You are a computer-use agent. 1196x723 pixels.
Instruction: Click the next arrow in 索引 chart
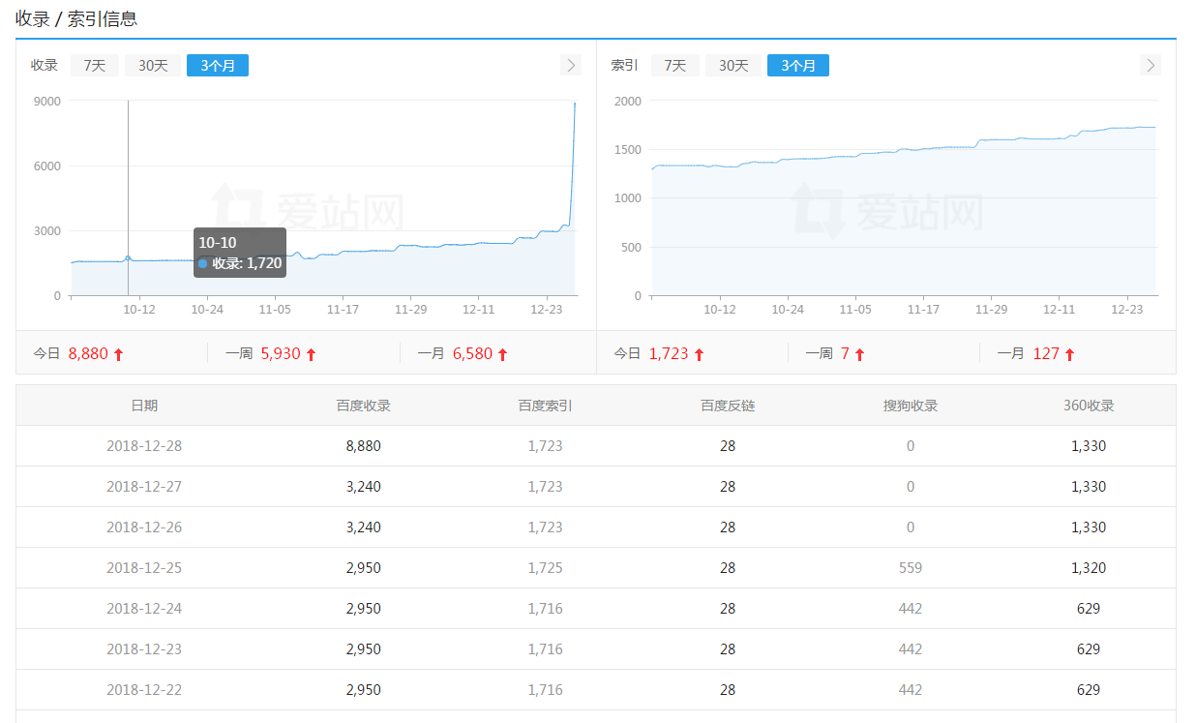coord(1150,65)
